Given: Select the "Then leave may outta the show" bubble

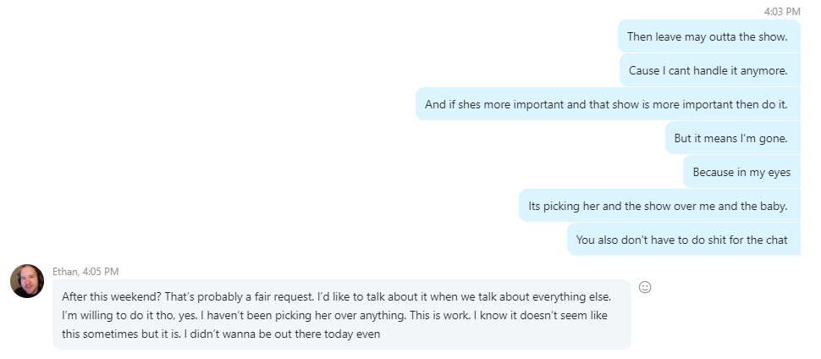Looking at the screenshot, I should (x=709, y=36).
